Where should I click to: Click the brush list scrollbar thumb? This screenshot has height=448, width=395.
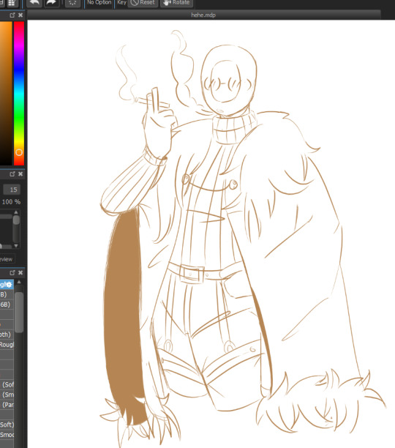point(19,312)
